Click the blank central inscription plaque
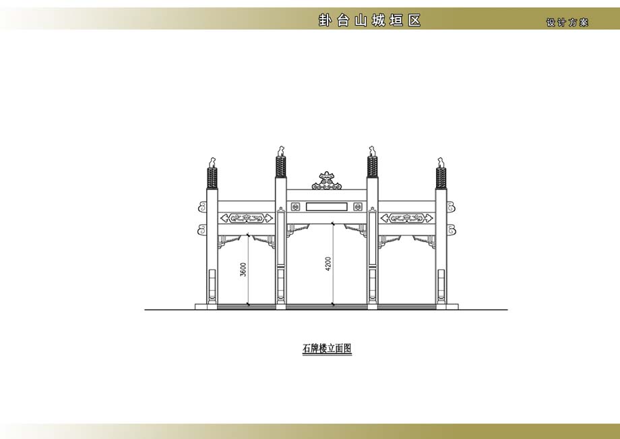 pyautogui.click(x=327, y=206)
